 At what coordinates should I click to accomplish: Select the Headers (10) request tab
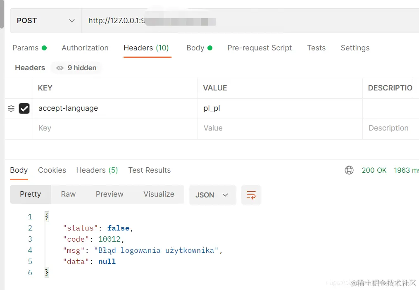[146, 48]
